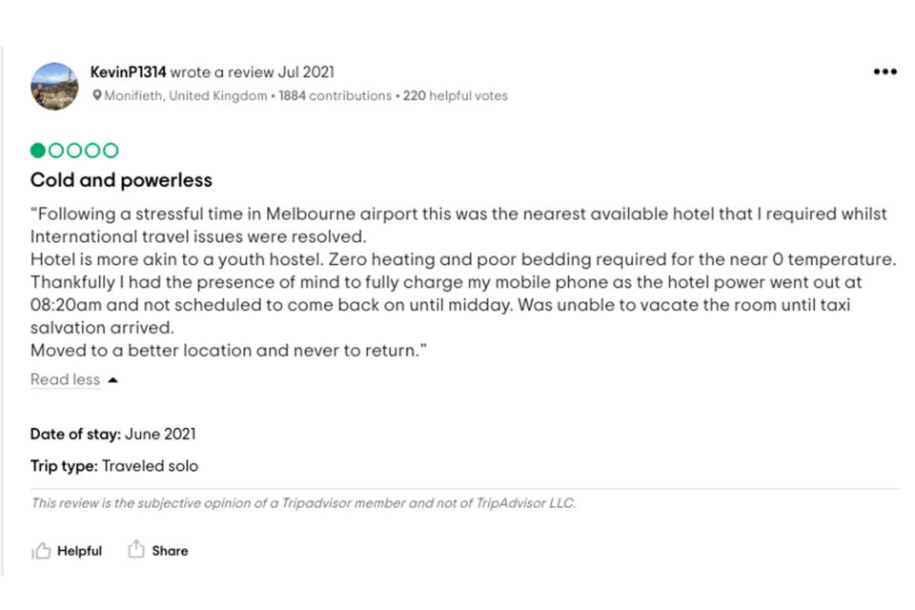Click the location pin icon near Monifieth
The image size is (915, 610).
tap(97, 95)
